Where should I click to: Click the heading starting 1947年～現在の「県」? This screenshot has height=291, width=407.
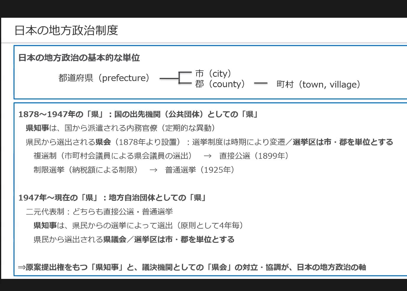pyautogui.click(x=113, y=198)
